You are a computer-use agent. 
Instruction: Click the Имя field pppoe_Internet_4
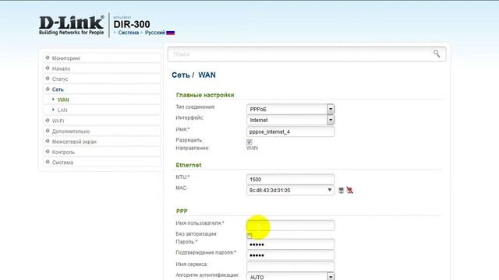[290, 131]
